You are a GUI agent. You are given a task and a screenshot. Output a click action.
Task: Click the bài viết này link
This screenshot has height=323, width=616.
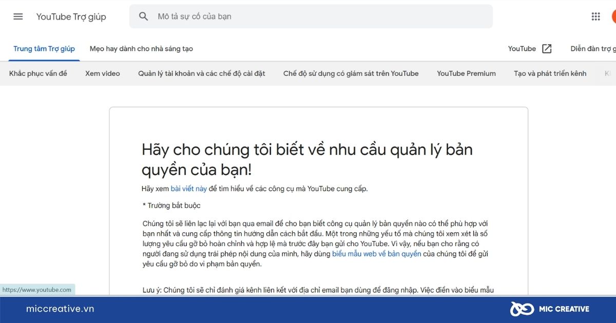188,188
